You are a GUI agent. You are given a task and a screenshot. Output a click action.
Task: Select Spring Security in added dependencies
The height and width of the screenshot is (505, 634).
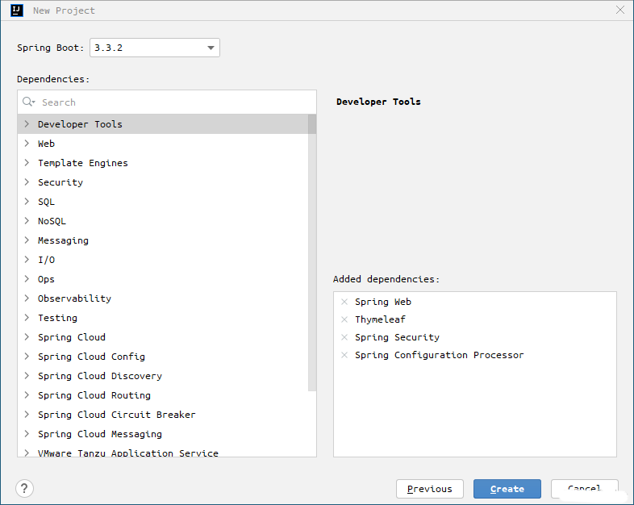397,337
